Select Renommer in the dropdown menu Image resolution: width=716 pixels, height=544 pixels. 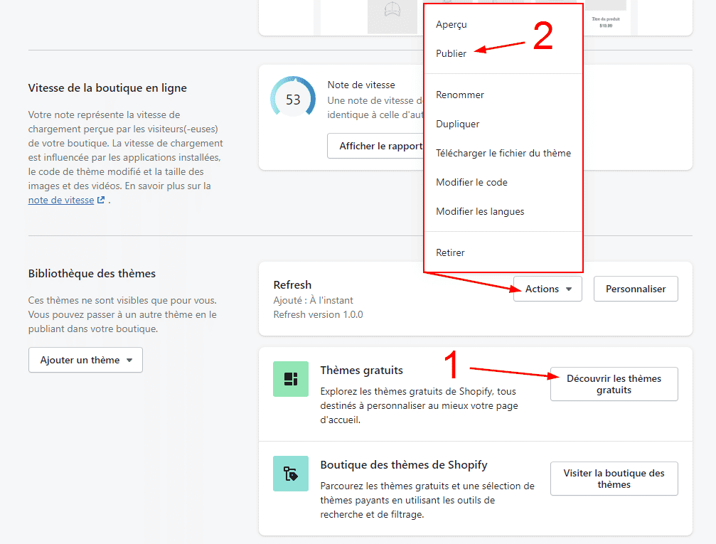pos(460,95)
